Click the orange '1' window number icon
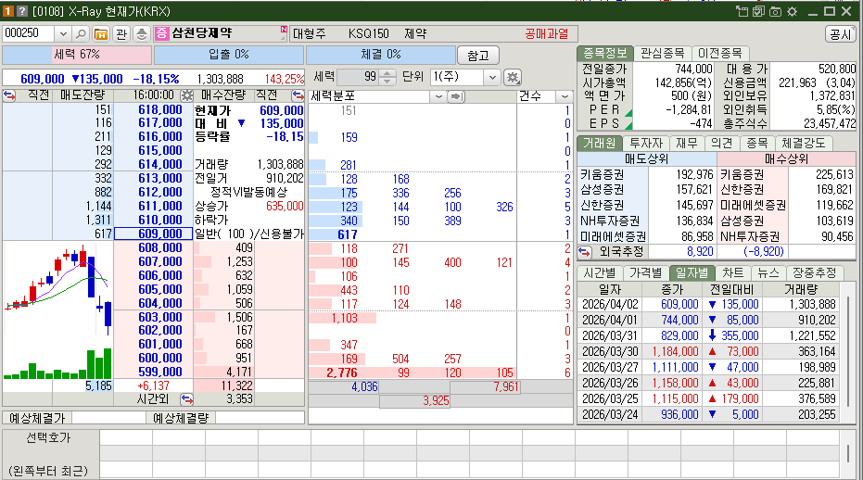 pyautogui.click(x=9, y=11)
